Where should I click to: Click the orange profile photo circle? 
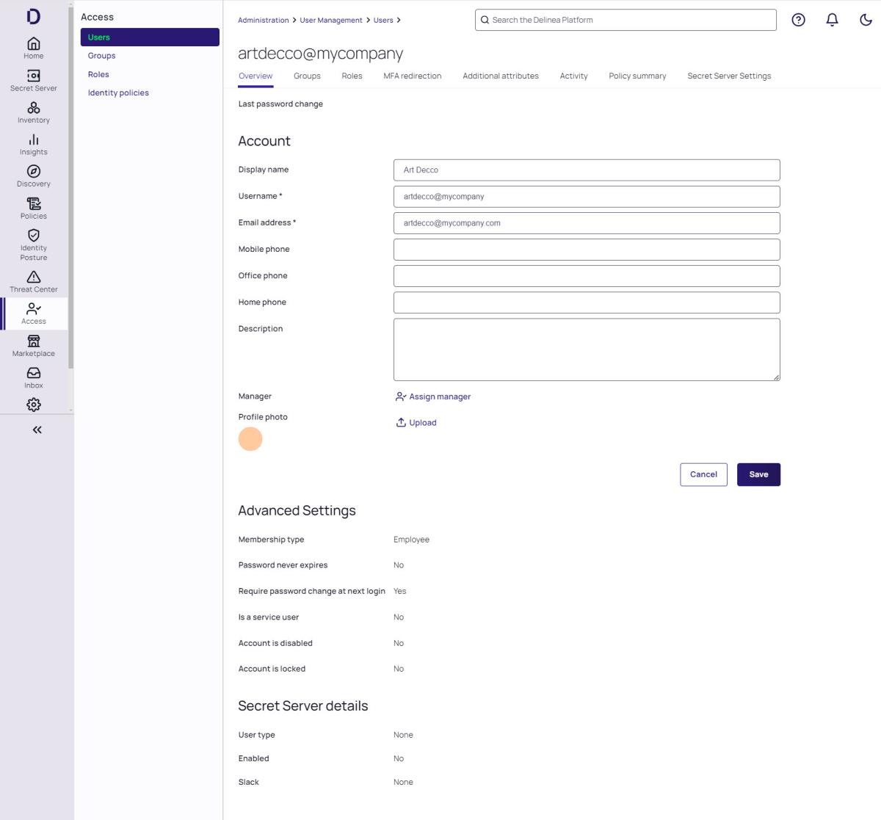pos(250,439)
